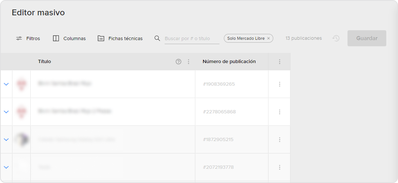
Task: Click the help icon in Título header
Action: click(x=179, y=62)
